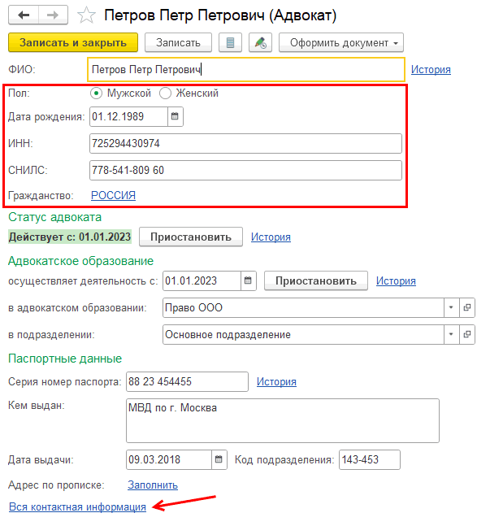The width and height of the screenshot is (490, 526).
Task: Click the green pencil edit icon in toolbar
Action: coord(260,42)
